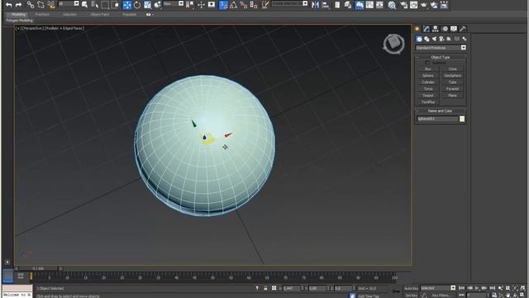Screen dimensions: 529x298
Task: Click the Rectangular Selection Region icon
Action: pos(105,5)
